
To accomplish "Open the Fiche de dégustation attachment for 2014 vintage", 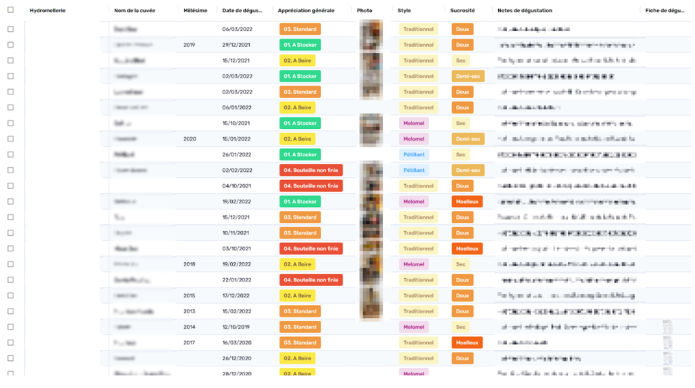I will pyautogui.click(x=667, y=327).
